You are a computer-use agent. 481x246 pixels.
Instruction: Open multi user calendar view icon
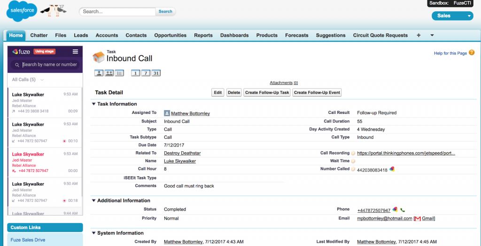tap(109, 73)
